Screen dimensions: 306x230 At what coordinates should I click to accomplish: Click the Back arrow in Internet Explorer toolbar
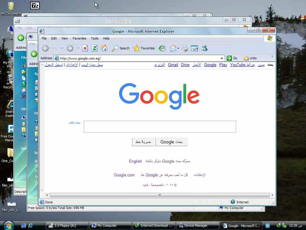45,48
